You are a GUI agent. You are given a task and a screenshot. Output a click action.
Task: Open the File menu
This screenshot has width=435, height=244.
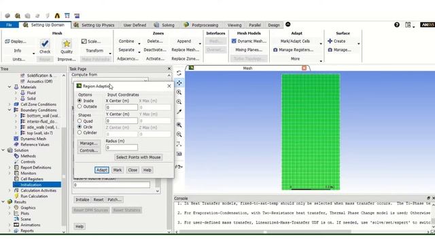point(9,25)
